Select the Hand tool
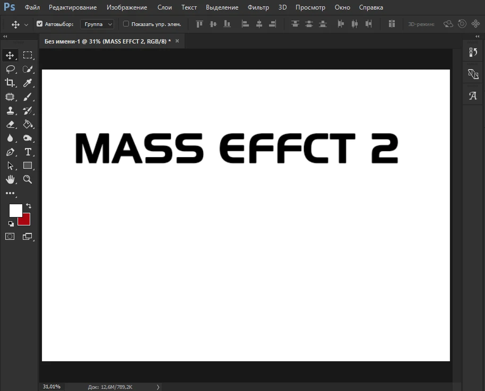 pos(10,179)
